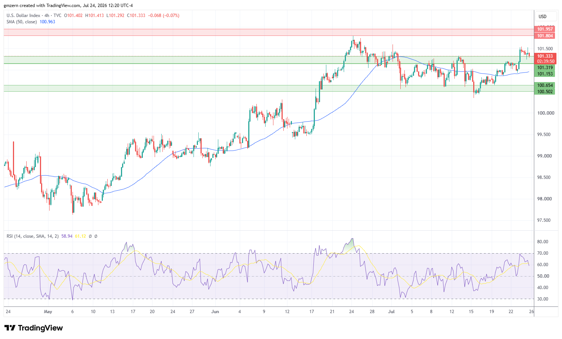562x339 pixels.
Task: Click the RSI 80.00 axis level
Action: pyautogui.click(x=543, y=242)
